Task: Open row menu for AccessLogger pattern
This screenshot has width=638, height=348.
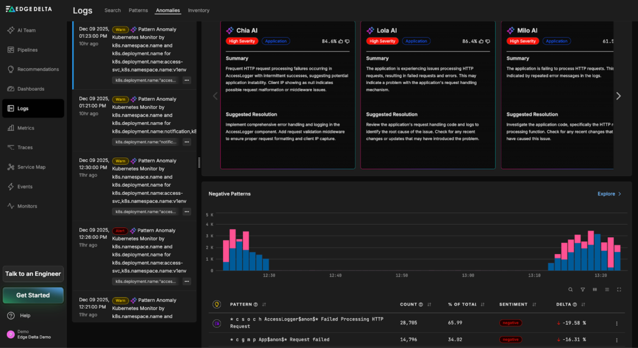Action: [617, 323]
